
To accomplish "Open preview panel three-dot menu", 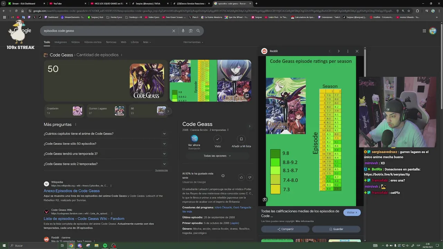I will 348,51.
